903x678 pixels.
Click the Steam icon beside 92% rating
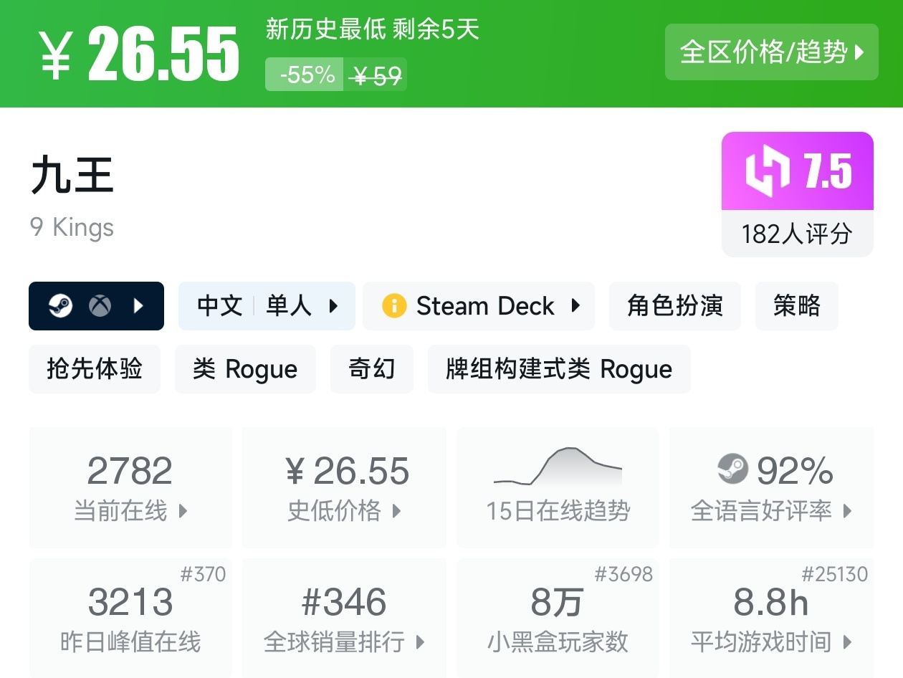732,469
